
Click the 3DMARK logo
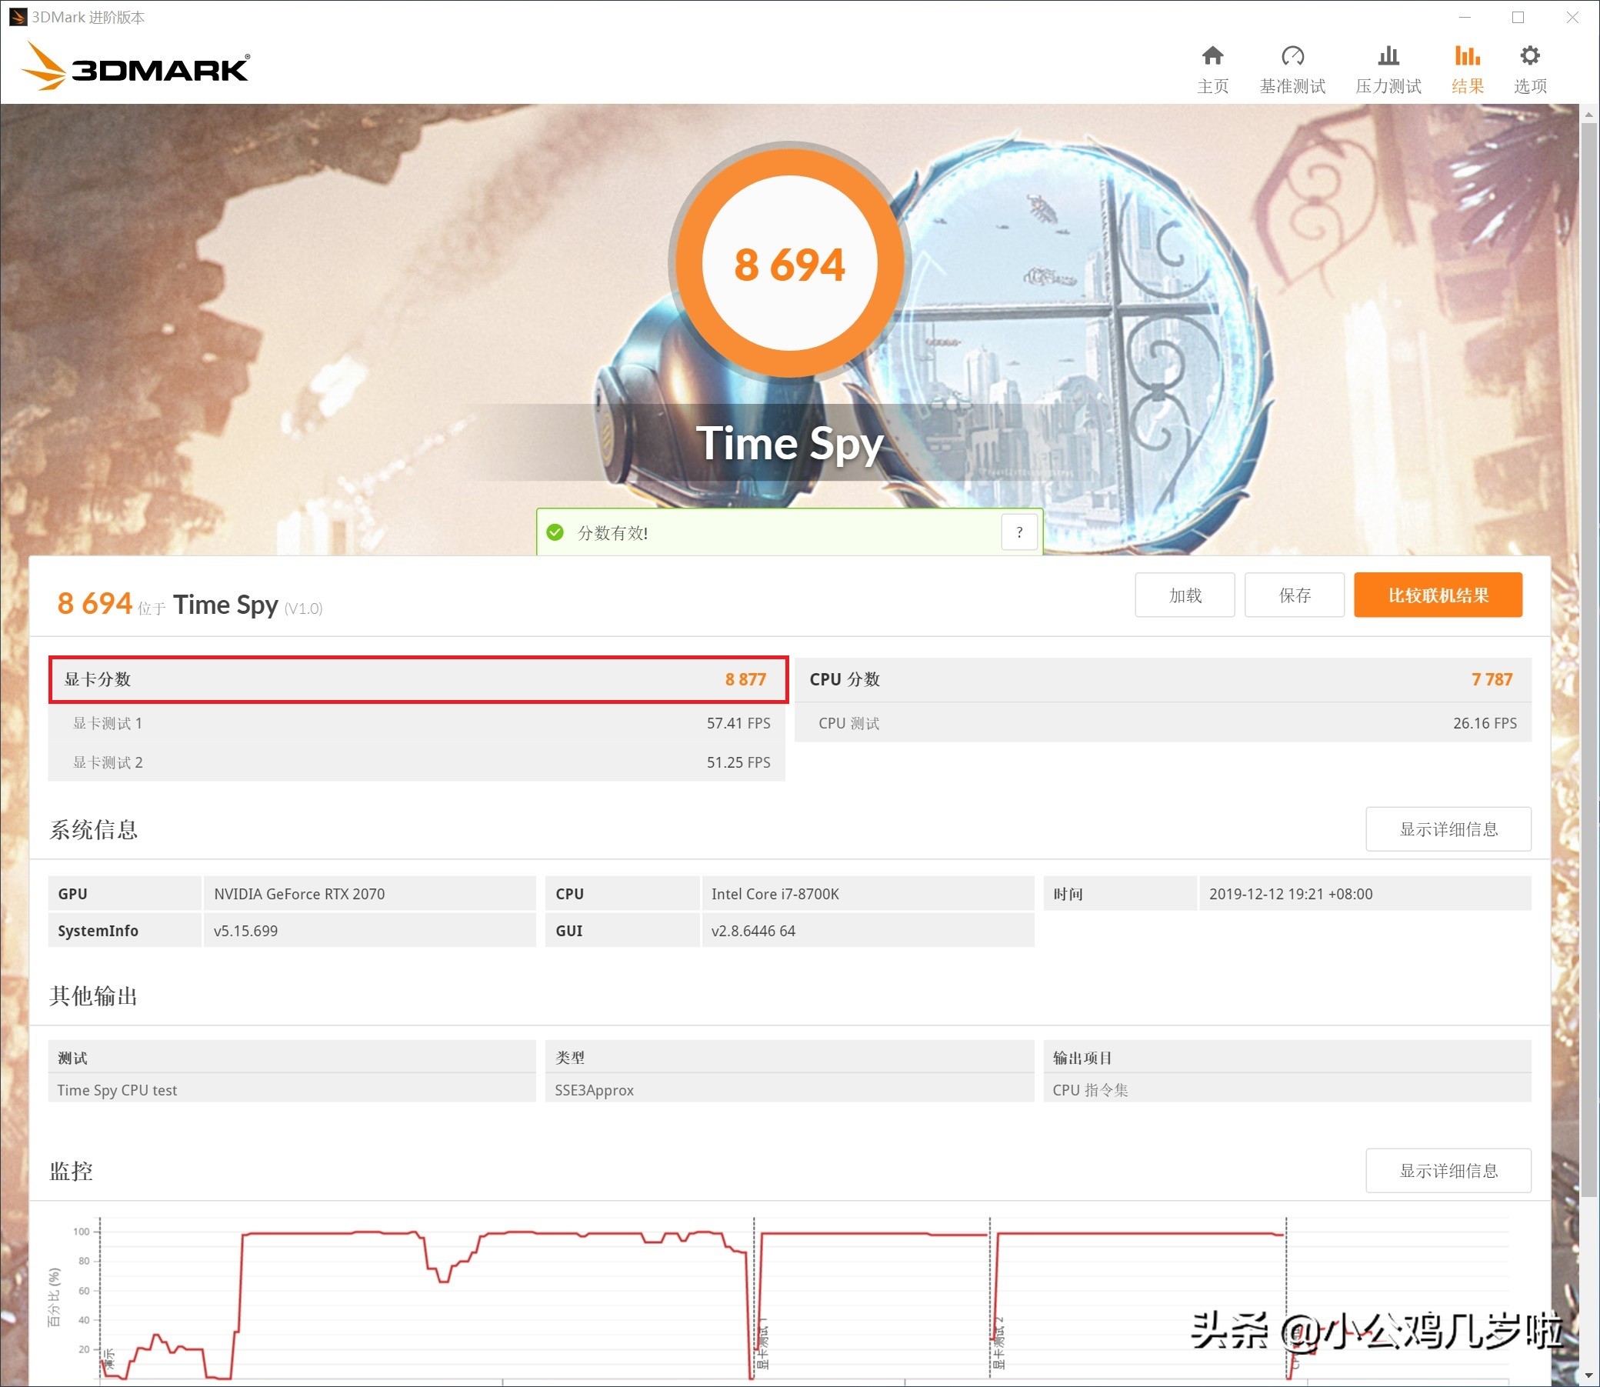coord(135,67)
